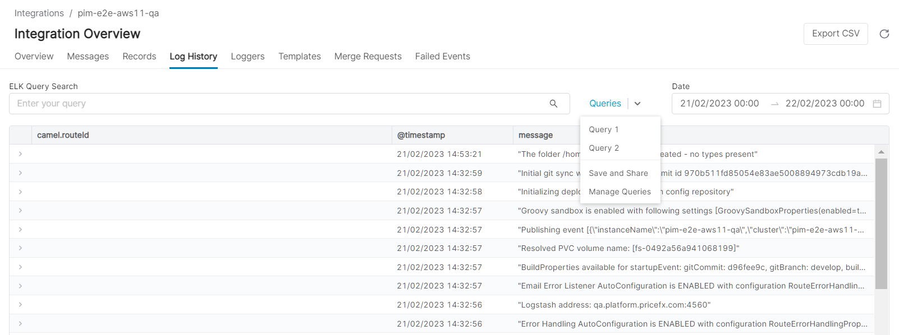Open the Records tab
Image resolution: width=899 pixels, height=335 pixels.
[139, 56]
